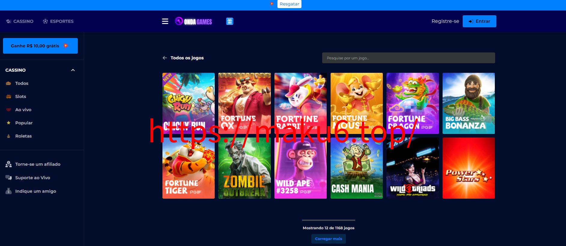Click Registre-se link

pos(445,21)
